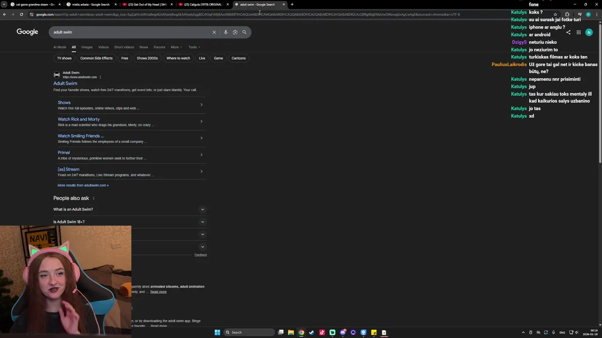Close the 'mieliu arbata' tab
602x338 pixels.
click(x=115, y=4)
